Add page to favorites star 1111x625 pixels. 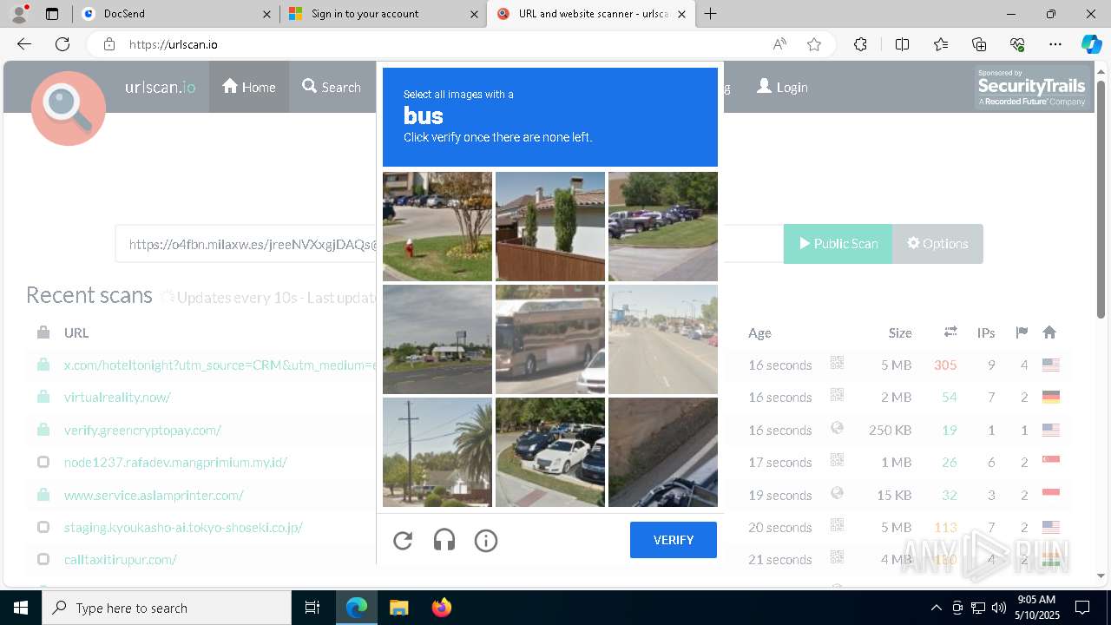point(814,44)
